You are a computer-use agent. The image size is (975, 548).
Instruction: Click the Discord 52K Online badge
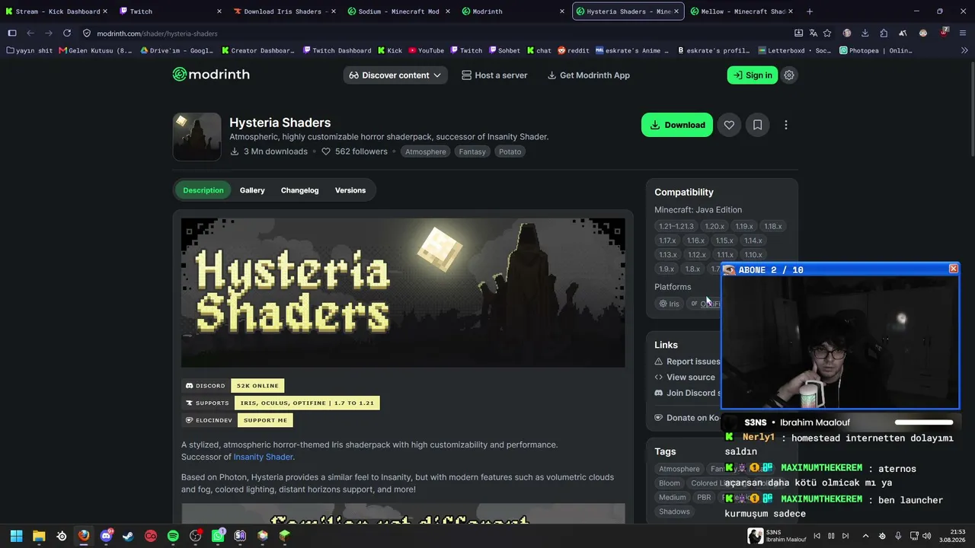232,386
